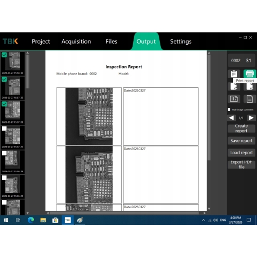The image size is (257, 257).
Task: Click the clipboard report template icon
Action: click(234, 74)
